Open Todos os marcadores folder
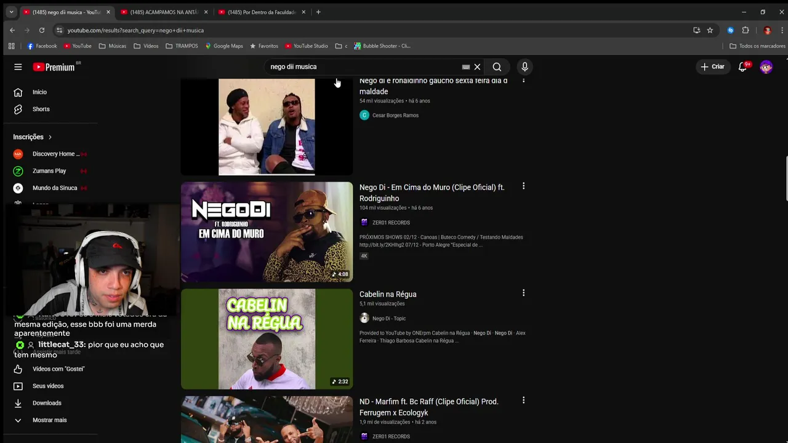788x443 pixels. point(757,46)
